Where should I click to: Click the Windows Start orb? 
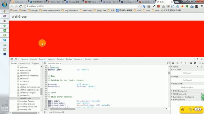point(4,4)
